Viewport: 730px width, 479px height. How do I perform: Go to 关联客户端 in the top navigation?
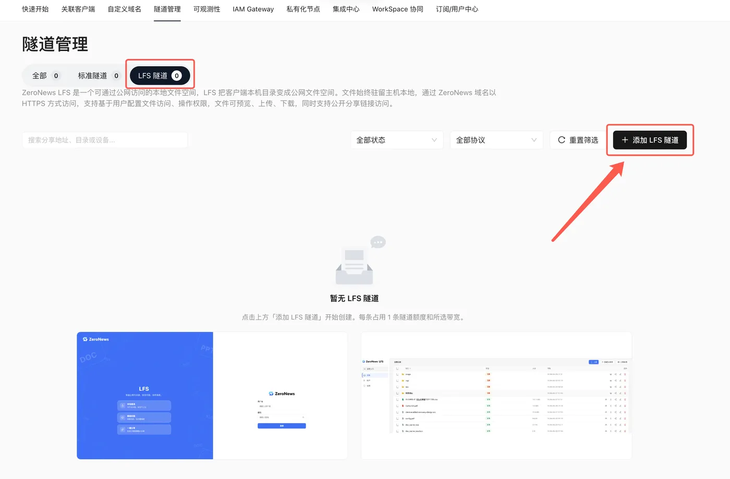(78, 9)
